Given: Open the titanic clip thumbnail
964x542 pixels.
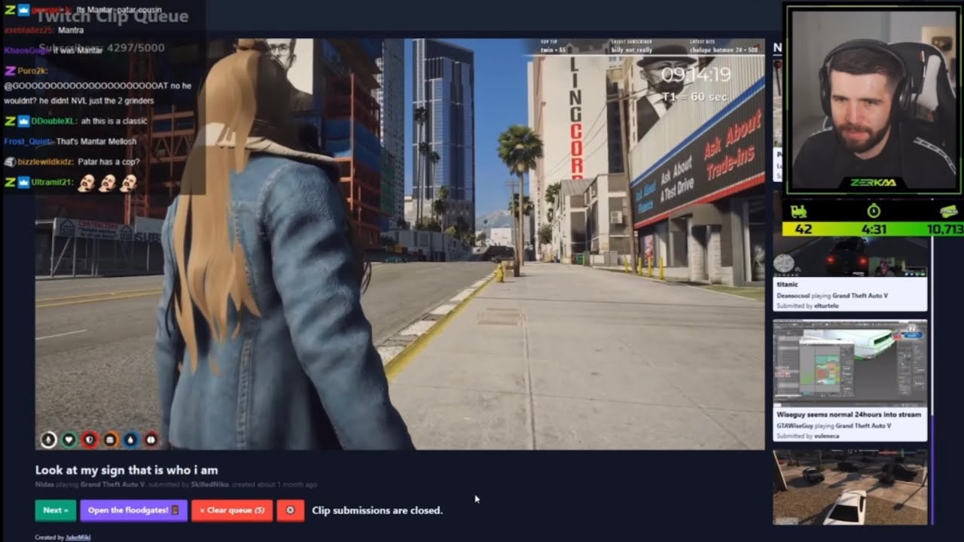Looking at the screenshot, I should click(850, 256).
